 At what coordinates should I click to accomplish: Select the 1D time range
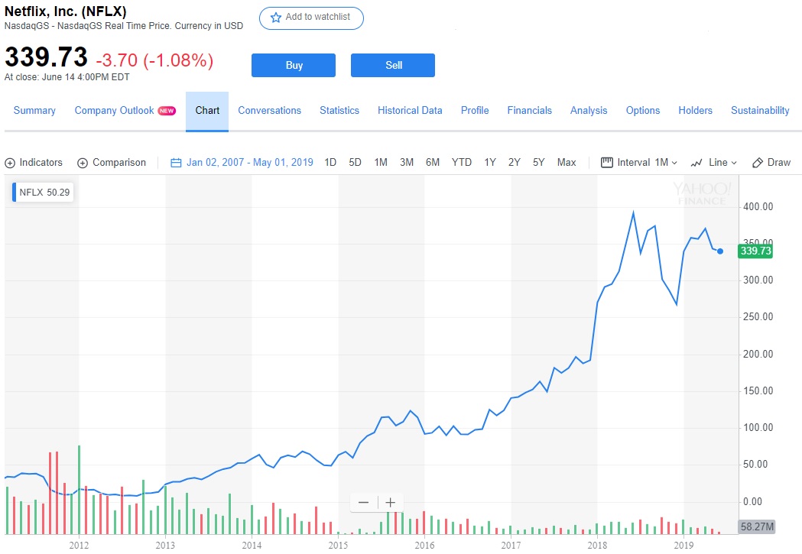pos(330,163)
